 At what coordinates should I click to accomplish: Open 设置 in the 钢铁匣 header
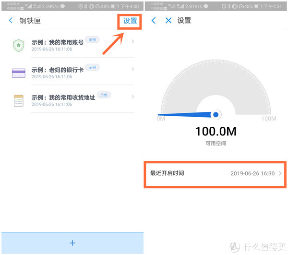pos(130,21)
